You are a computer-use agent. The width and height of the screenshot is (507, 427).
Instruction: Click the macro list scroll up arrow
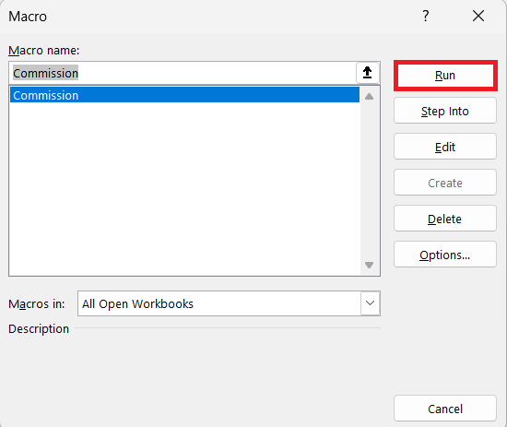(370, 97)
